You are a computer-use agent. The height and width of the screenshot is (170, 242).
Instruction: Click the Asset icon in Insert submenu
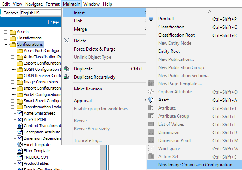pos(151,100)
